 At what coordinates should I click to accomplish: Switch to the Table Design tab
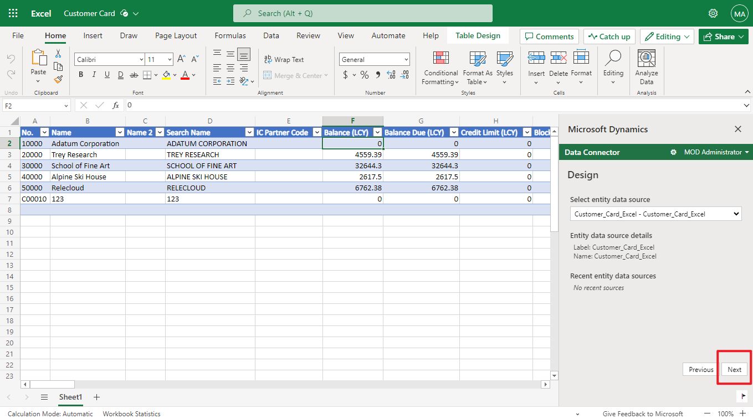click(x=477, y=35)
